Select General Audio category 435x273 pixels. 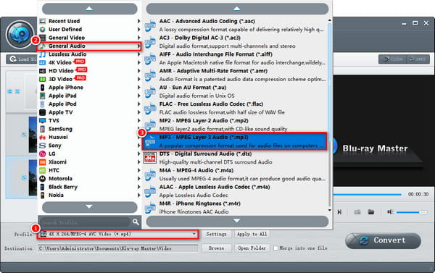pos(89,46)
